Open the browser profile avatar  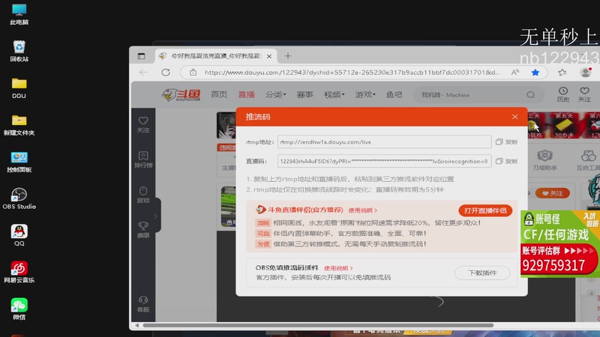coord(585,72)
